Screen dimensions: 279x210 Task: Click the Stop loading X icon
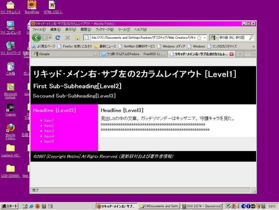(68, 38)
